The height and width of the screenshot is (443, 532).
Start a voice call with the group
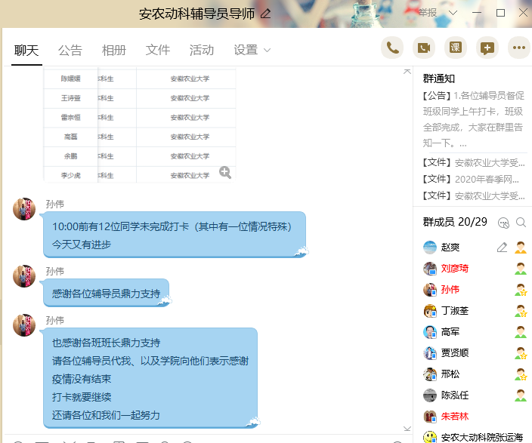[x=391, y=48]
